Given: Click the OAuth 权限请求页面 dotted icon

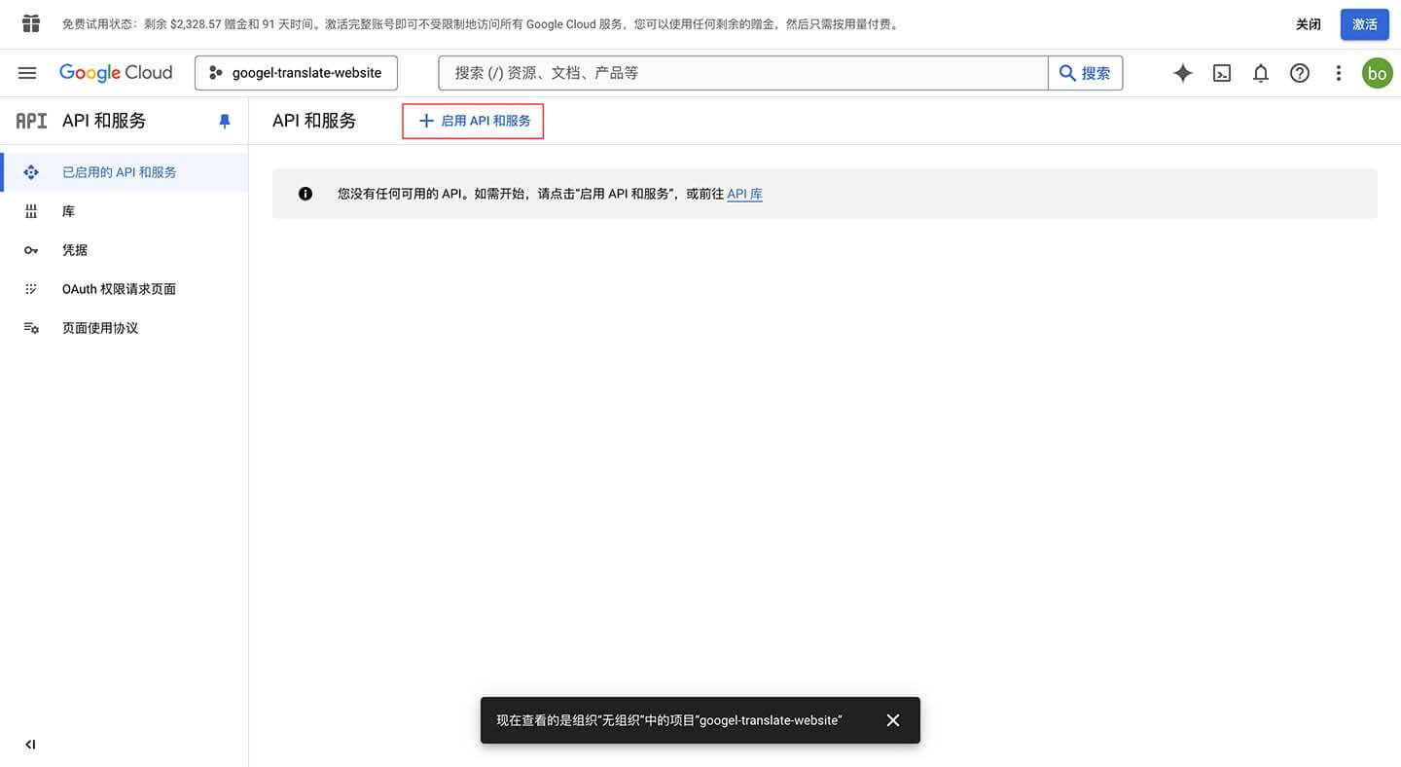Looking at the screenshot, I should tap(31, 289).
